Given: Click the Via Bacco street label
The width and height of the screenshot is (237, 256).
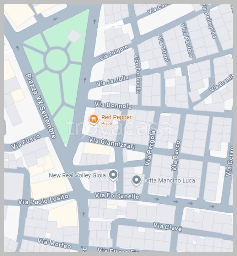Looking at the screenshot, I should (176, 156).
